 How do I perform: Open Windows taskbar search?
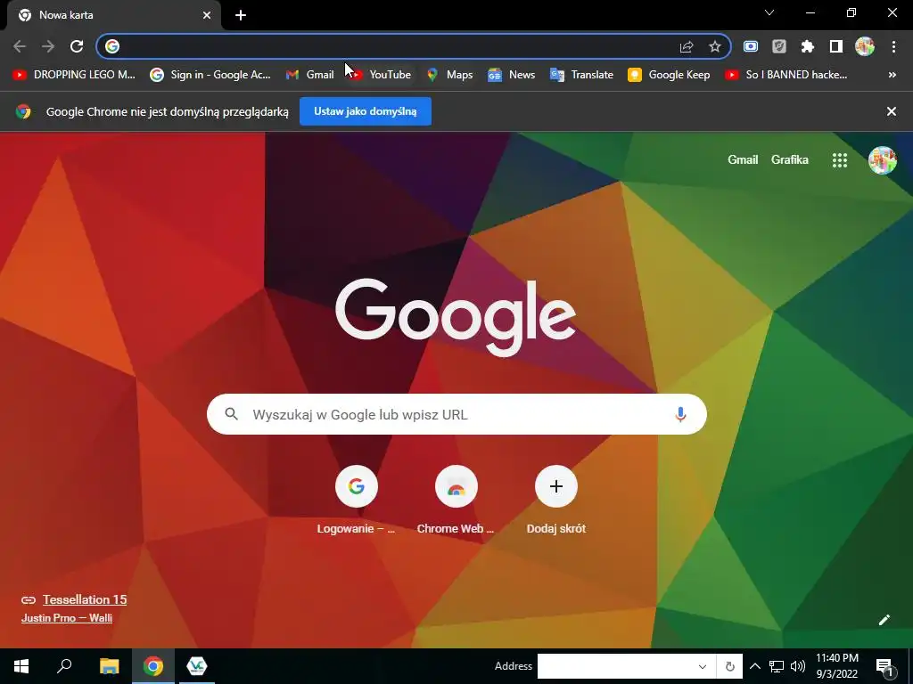64,666
